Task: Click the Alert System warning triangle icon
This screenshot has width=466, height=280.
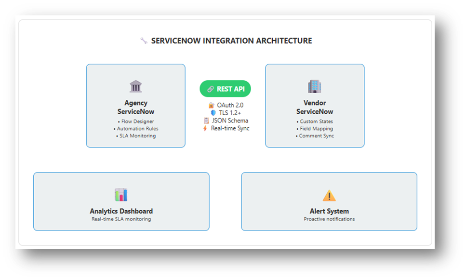Action: [329, 195]
